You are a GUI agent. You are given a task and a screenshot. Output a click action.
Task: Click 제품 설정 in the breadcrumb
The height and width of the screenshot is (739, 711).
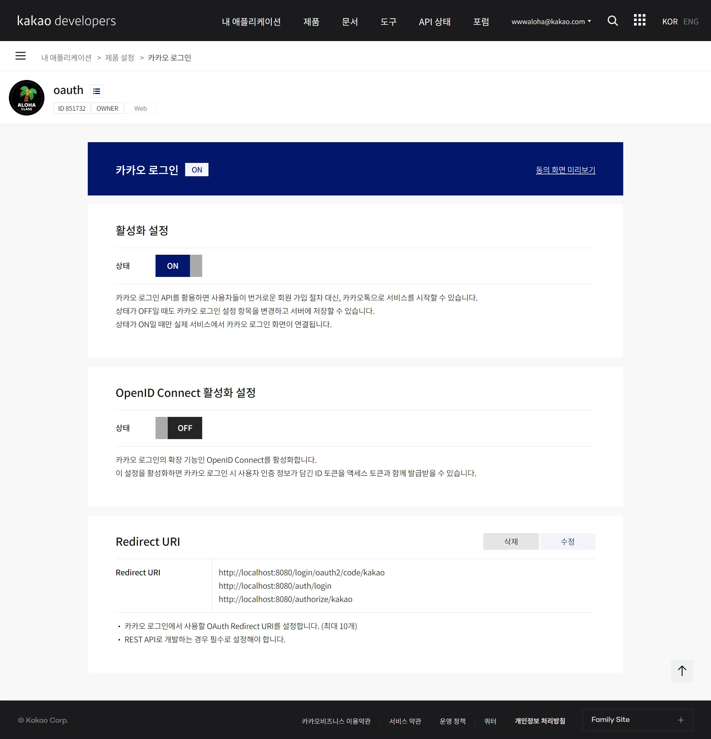(120, 58)
